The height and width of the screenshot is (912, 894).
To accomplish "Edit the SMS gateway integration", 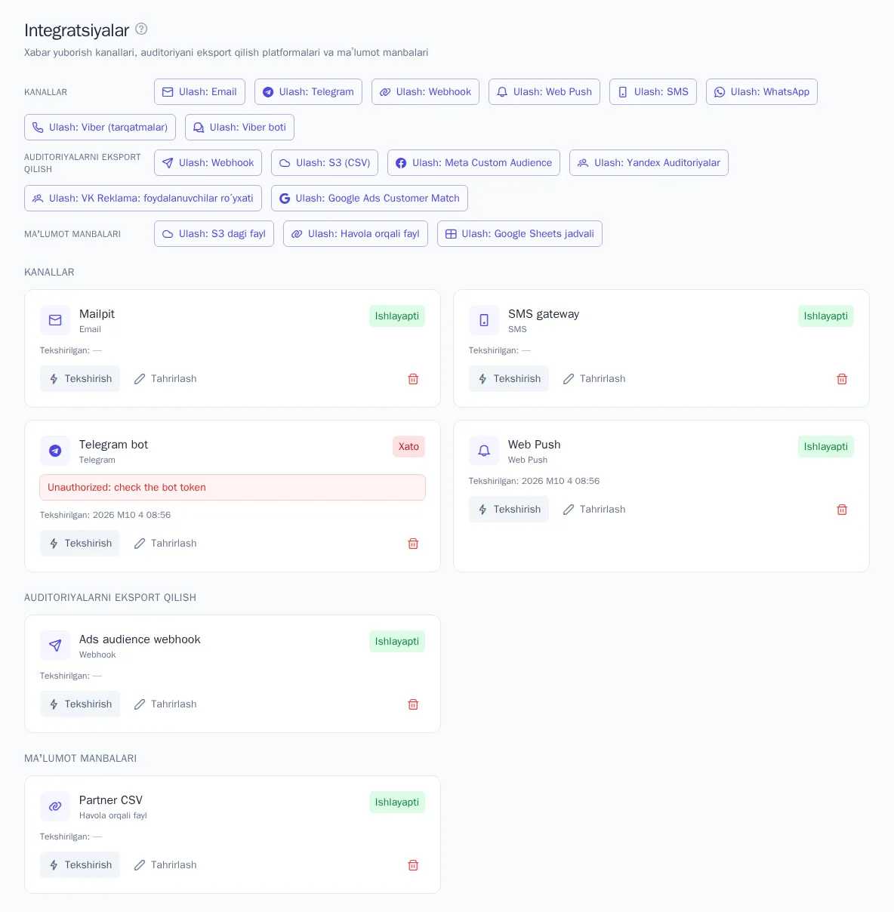I will (594, 379).
